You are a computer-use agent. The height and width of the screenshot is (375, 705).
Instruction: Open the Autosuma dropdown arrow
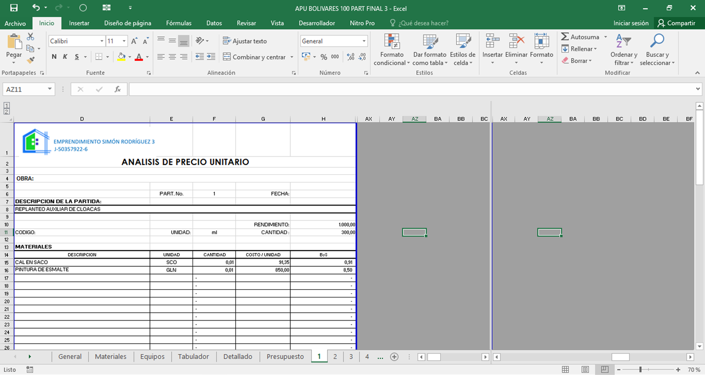pyautogui.click(x=606, y=37)
